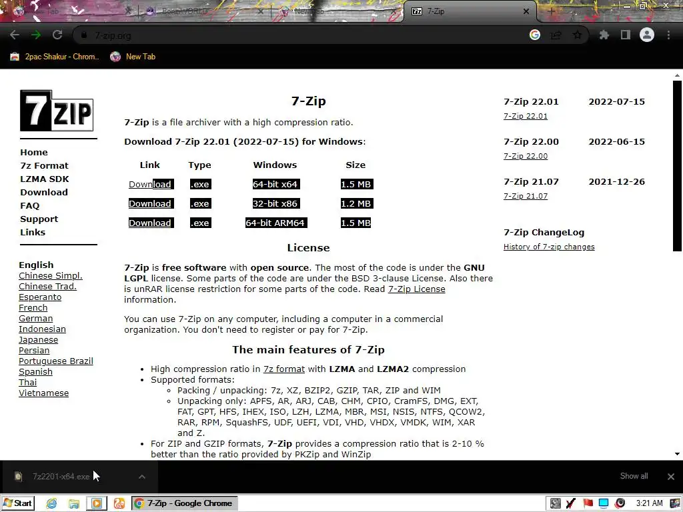Click the monitor network tray icon

pos(604,503)
